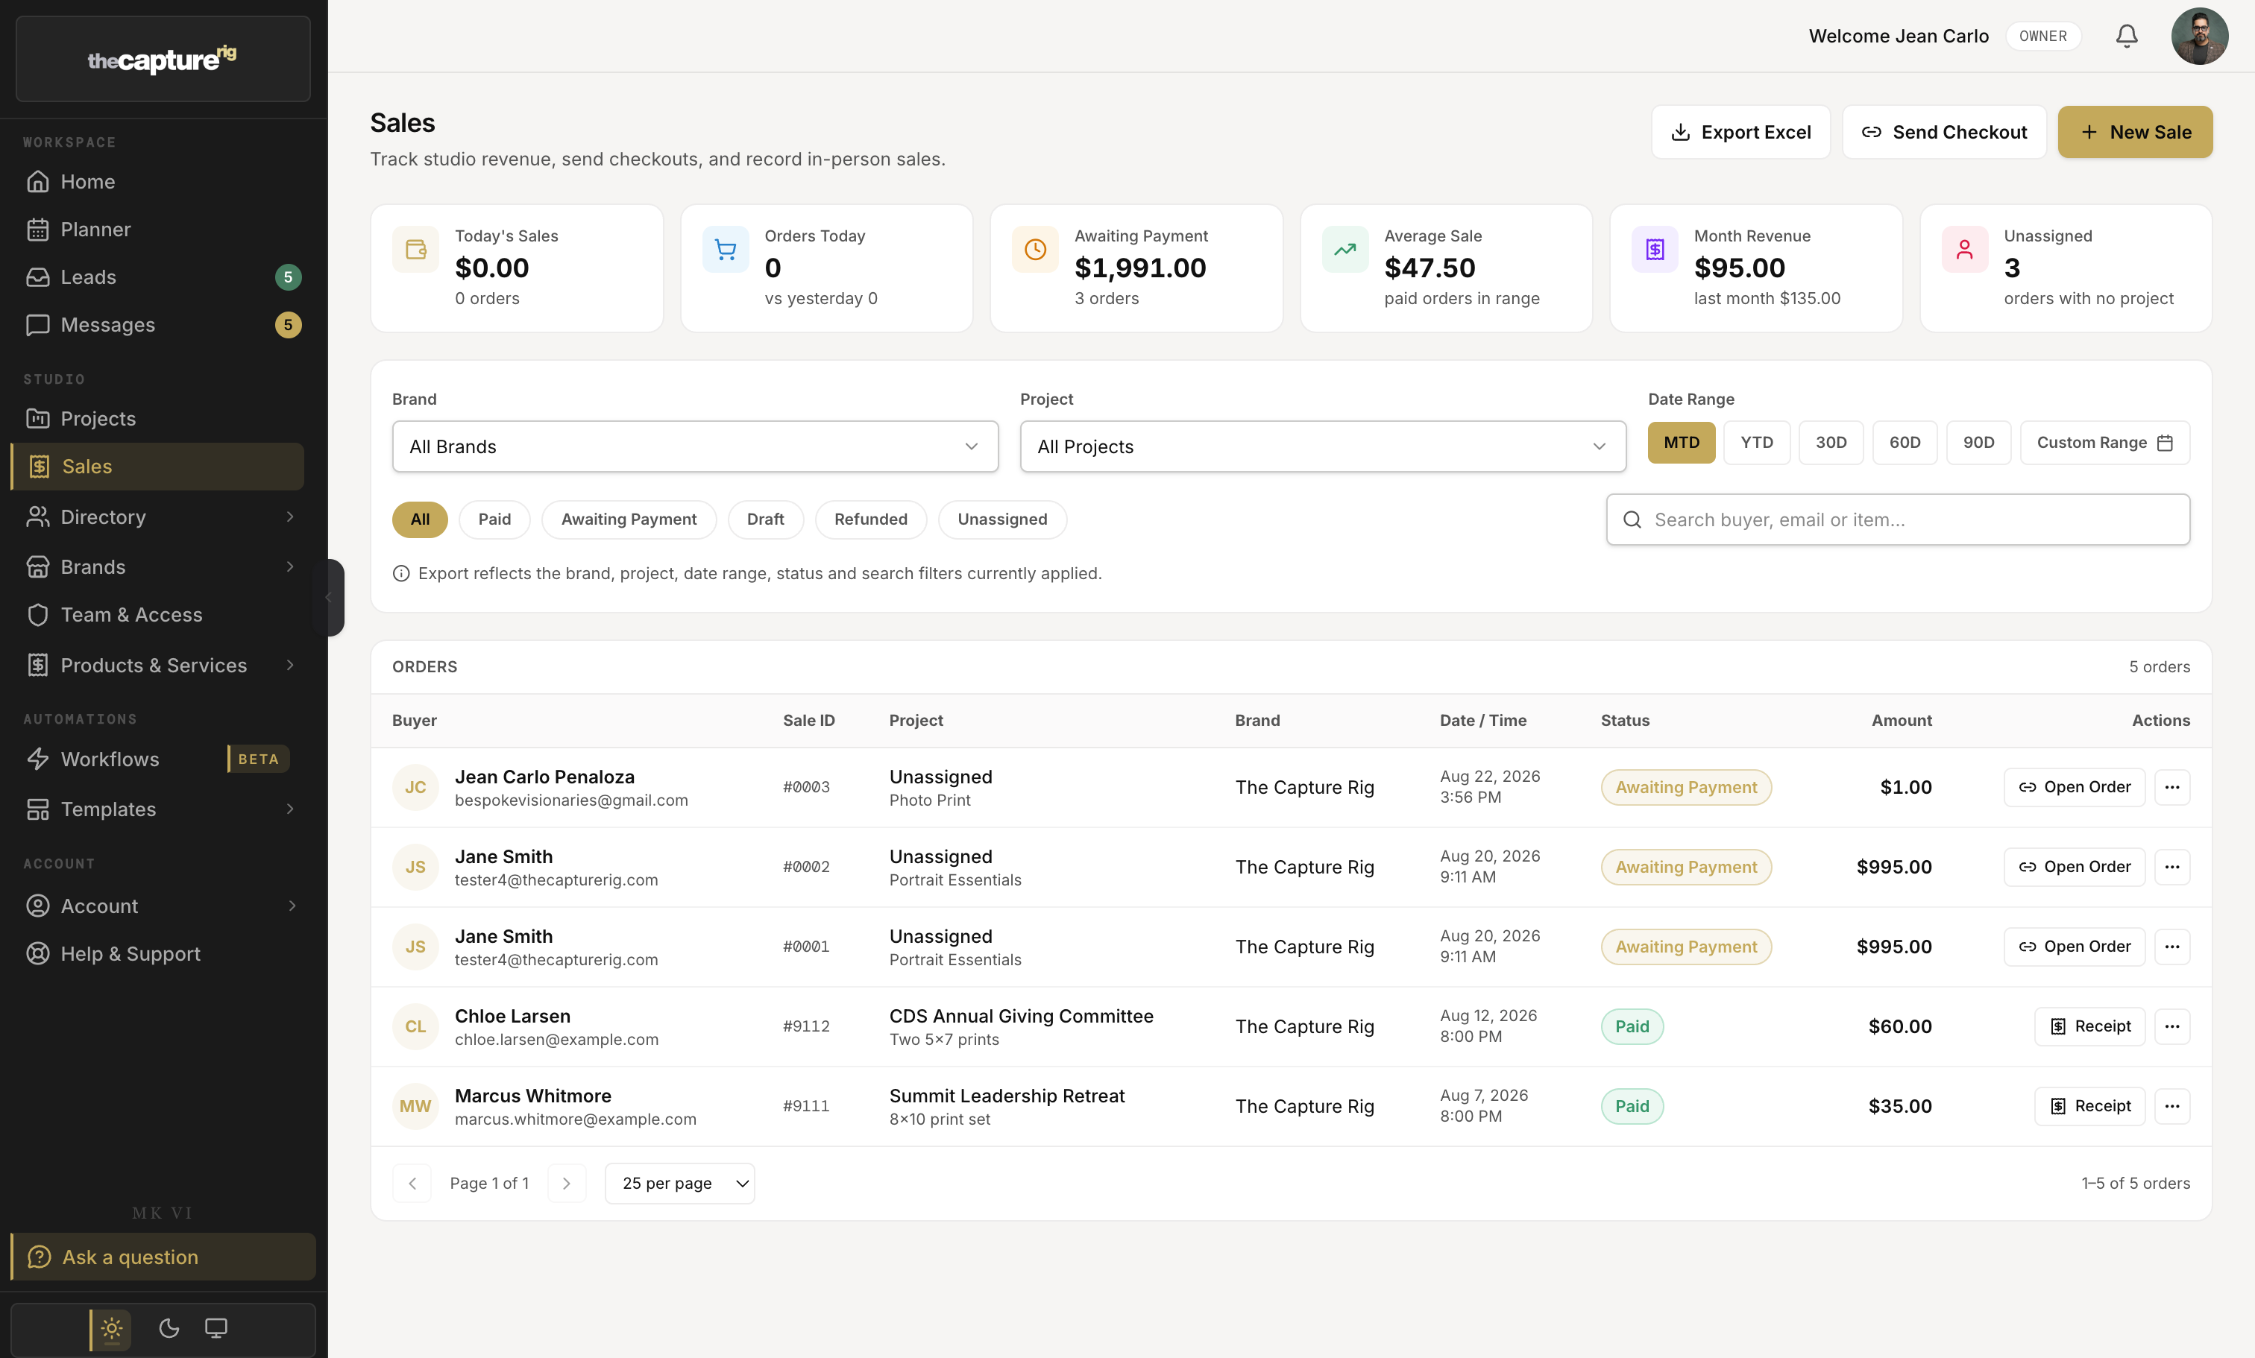Collapse the sidebar using the edge handle
2255x1358 pixels.
(330, 597)
